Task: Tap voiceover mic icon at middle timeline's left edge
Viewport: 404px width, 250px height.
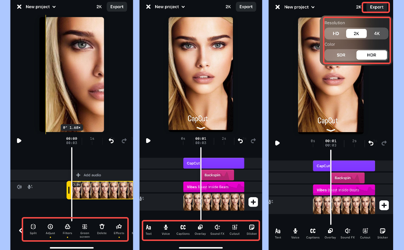Action: click(x=141, y=199)
